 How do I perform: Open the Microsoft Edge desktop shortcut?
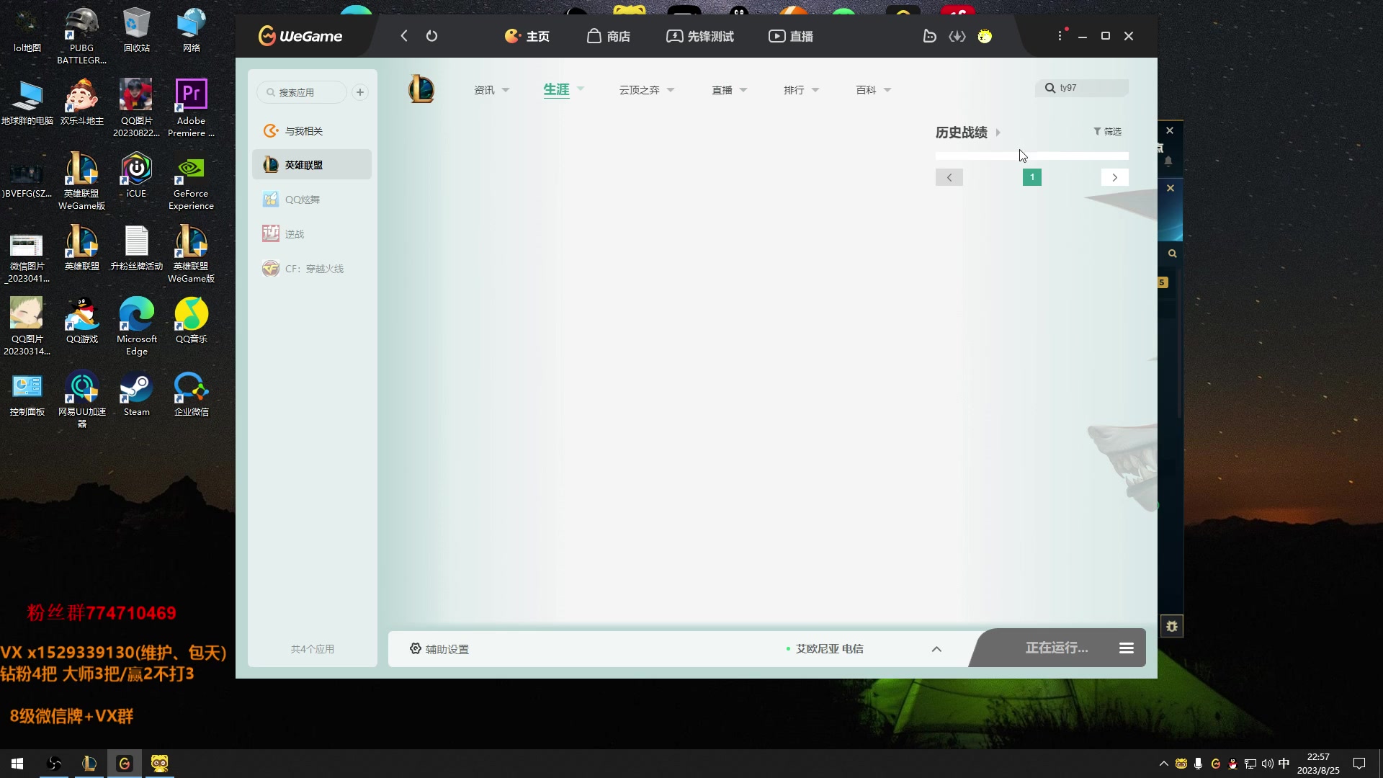(x=136, y=326)
